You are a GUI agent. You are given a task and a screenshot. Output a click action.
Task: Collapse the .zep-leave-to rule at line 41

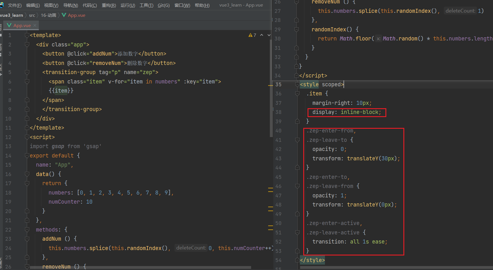[297, 140]
